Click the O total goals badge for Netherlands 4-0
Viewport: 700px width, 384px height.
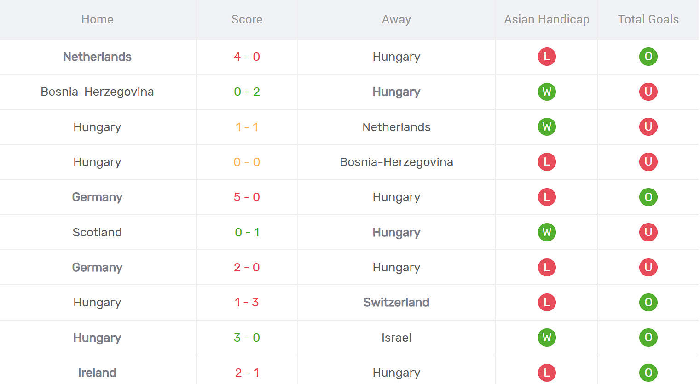[x=648, y=57]
